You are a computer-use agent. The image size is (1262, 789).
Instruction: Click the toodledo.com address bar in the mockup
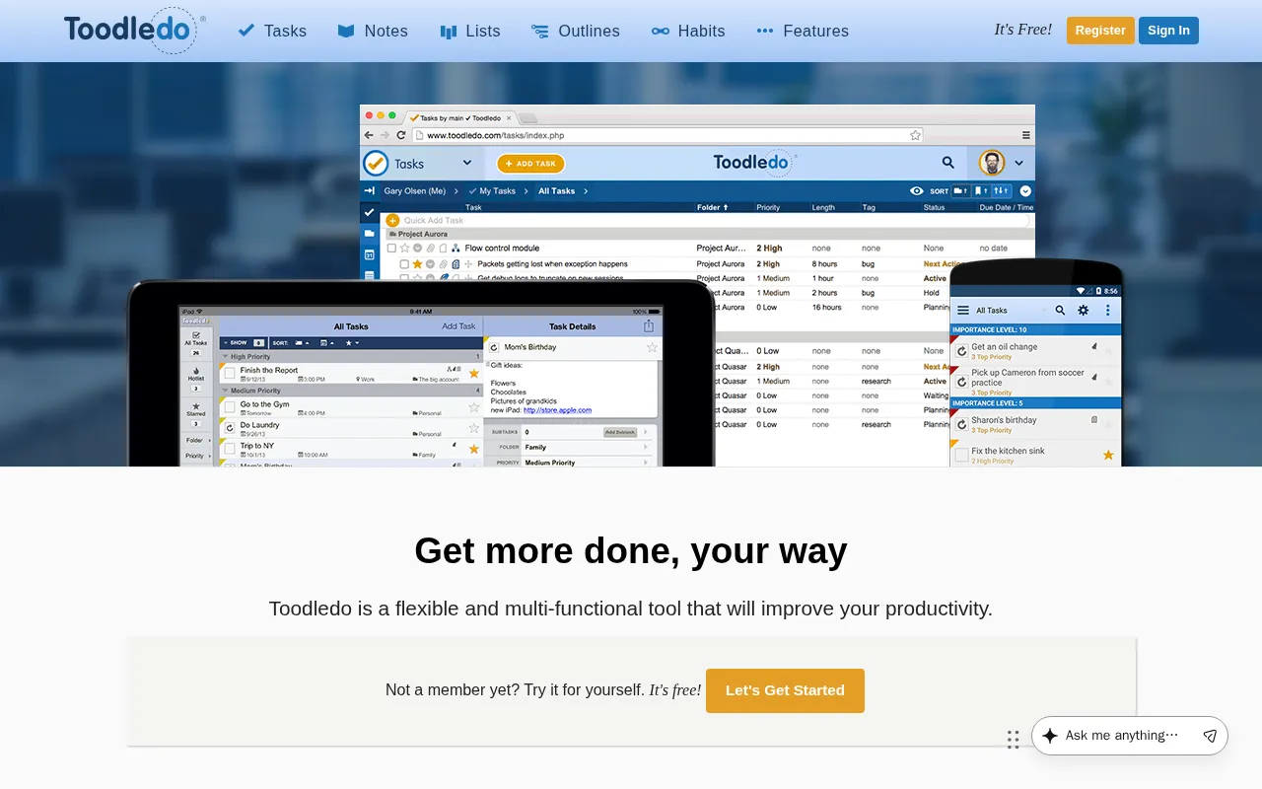(668, 135)
